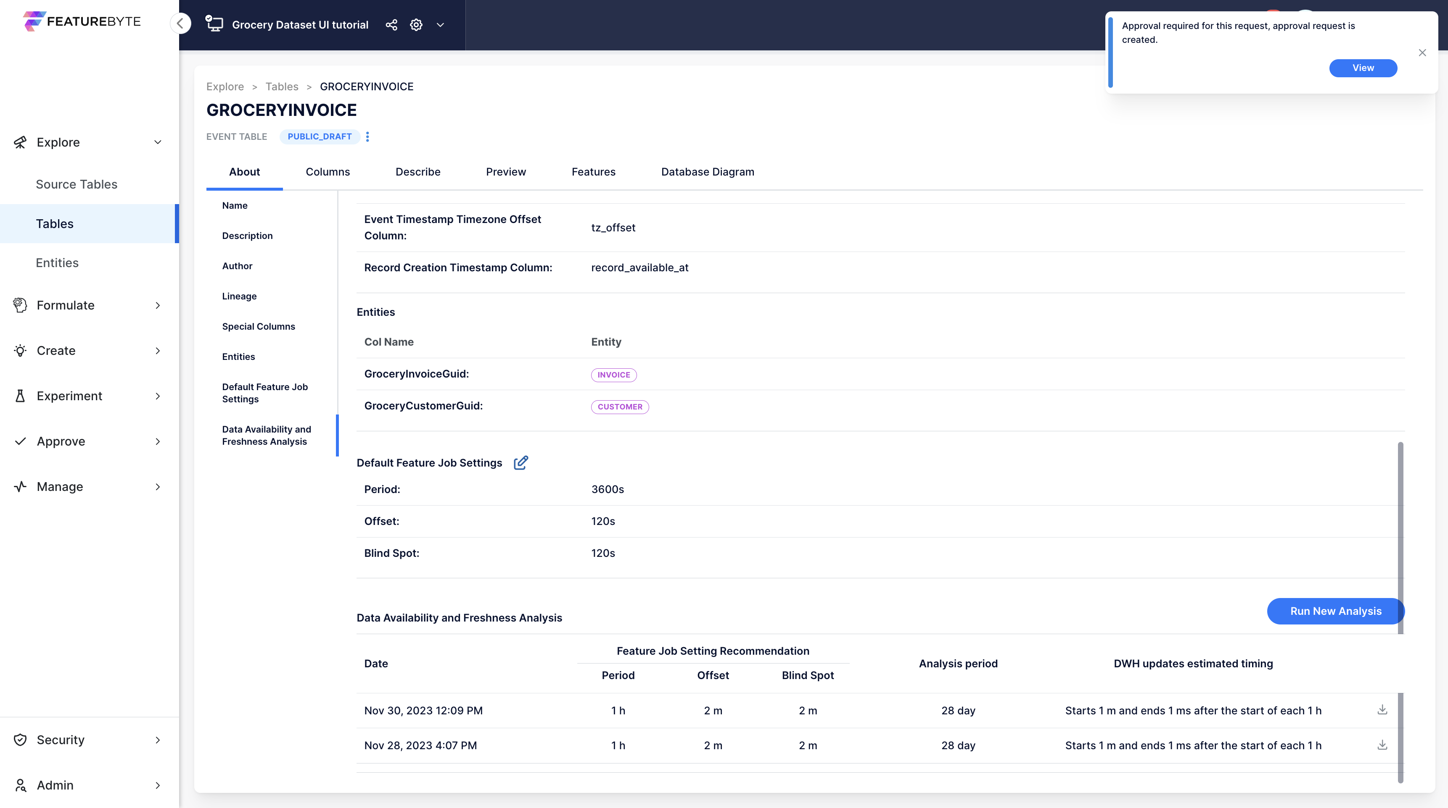Jump to Author in About outline
This screenshot has width=1448, height=808.
pyautogui.click(x=237, y=266)
